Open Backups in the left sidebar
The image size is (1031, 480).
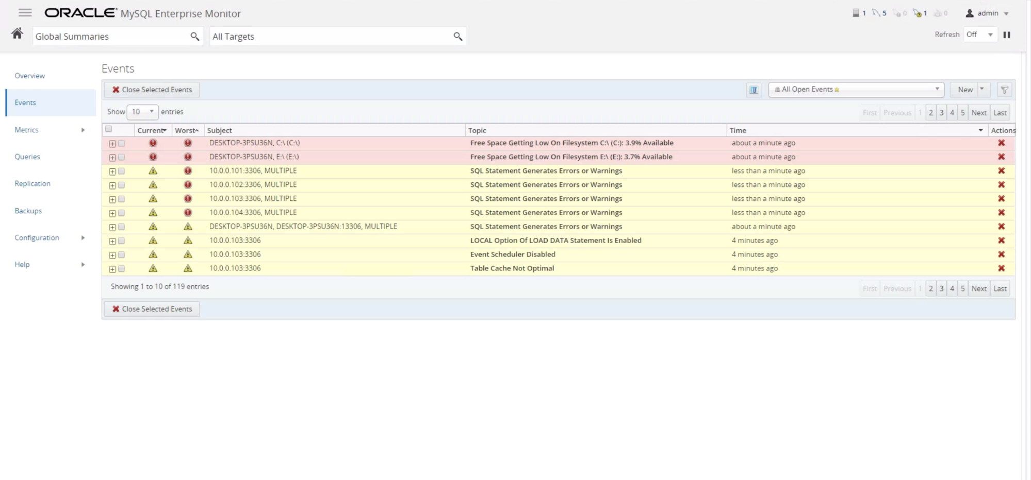click(x=28, y=211)
